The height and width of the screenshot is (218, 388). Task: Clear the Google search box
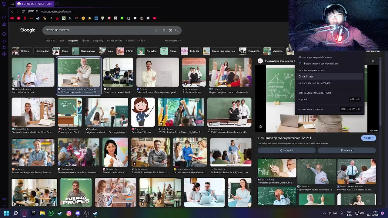coord(156,30)
